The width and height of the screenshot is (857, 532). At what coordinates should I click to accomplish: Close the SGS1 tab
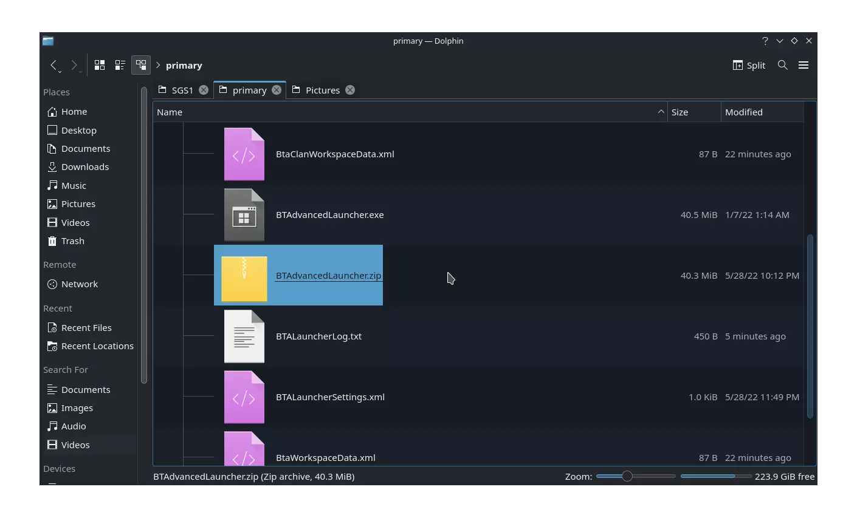coord(204,90)
